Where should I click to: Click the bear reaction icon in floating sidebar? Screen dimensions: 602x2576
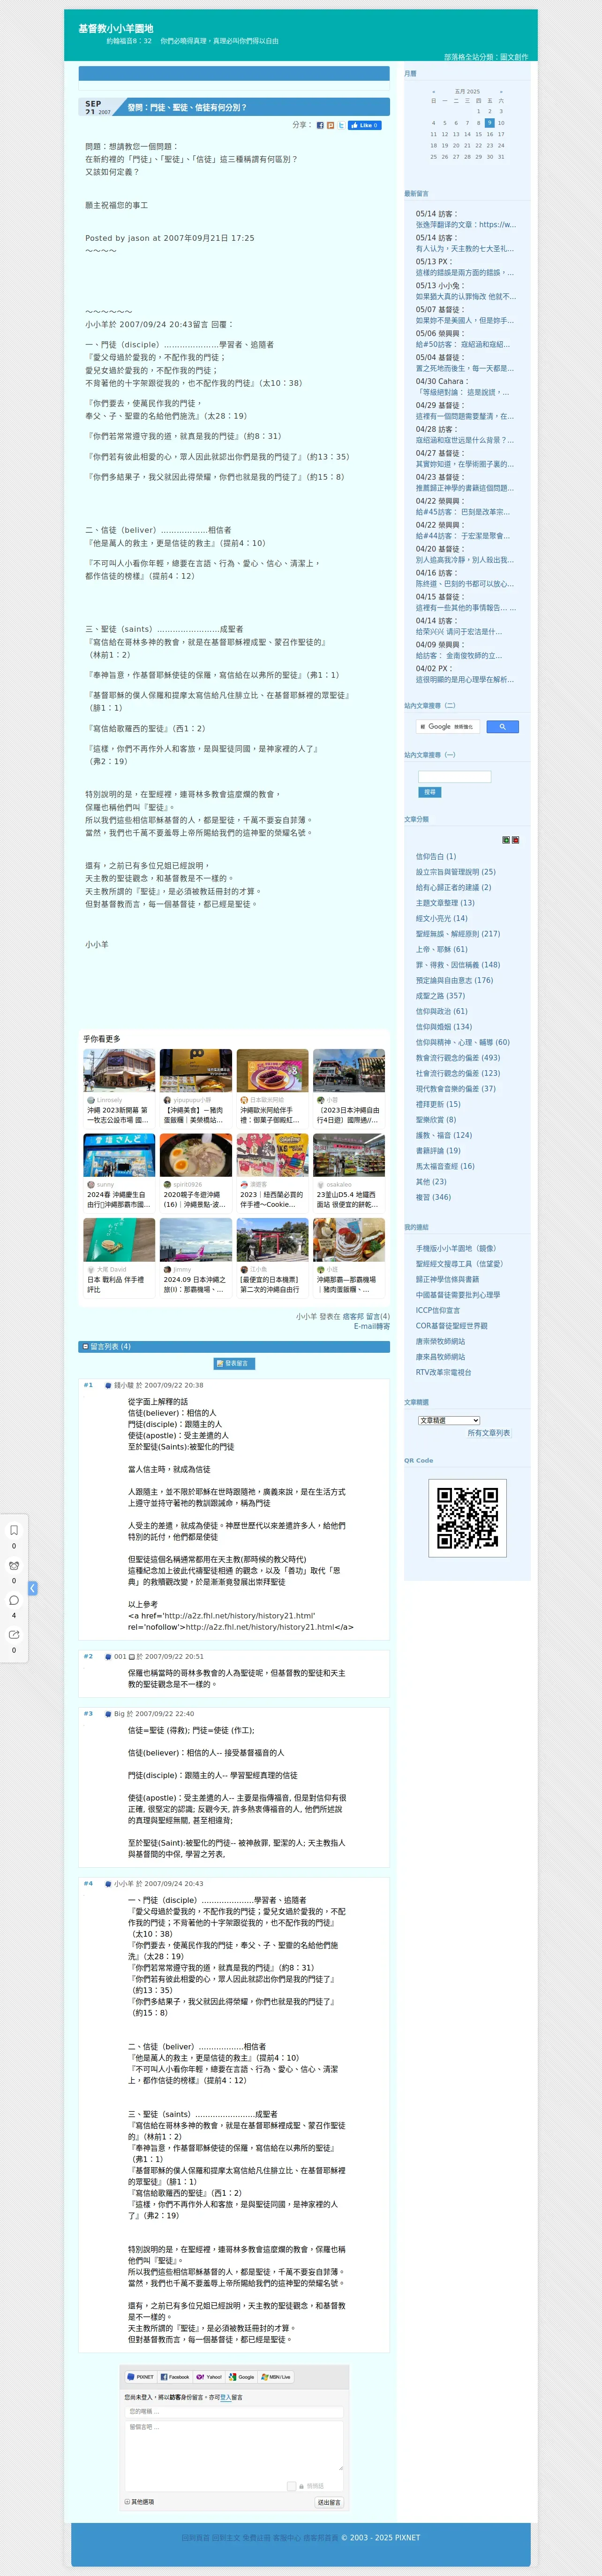[x=14, y=1565]
